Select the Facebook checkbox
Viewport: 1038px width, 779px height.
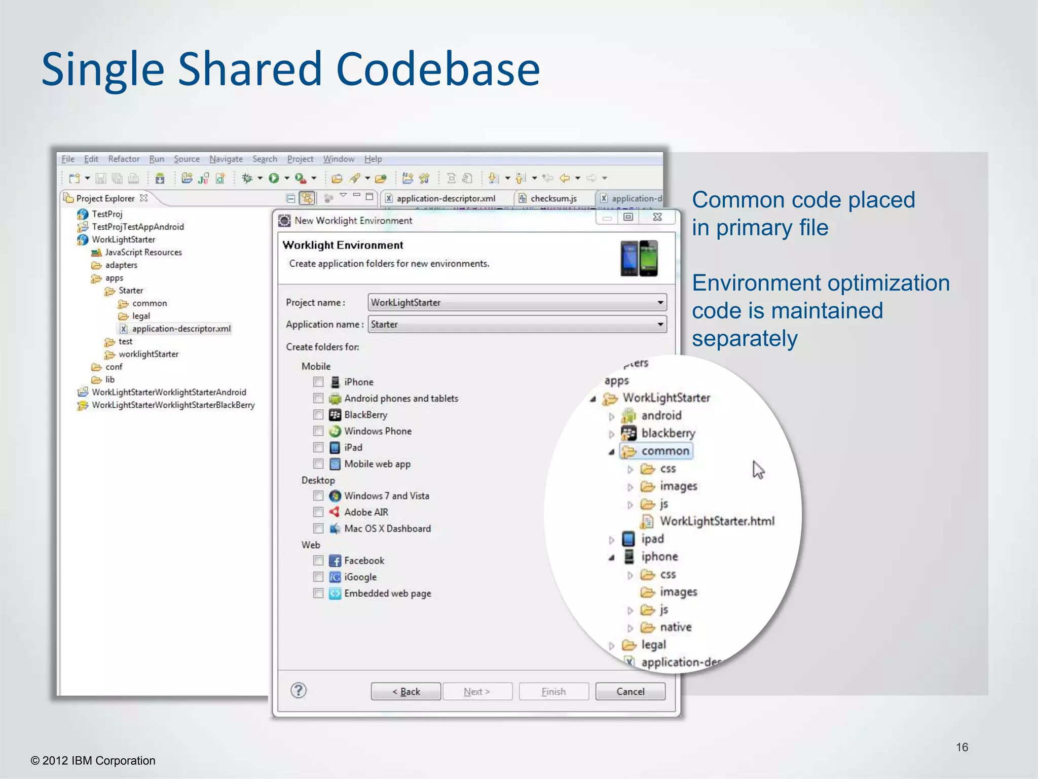(x=318, y=560)
